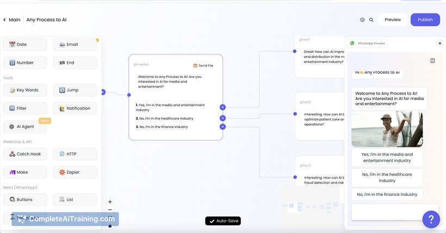Viewport: 446px width, 233px height.
Task: Select the Notification tool
Action: (x=75, y=108)
